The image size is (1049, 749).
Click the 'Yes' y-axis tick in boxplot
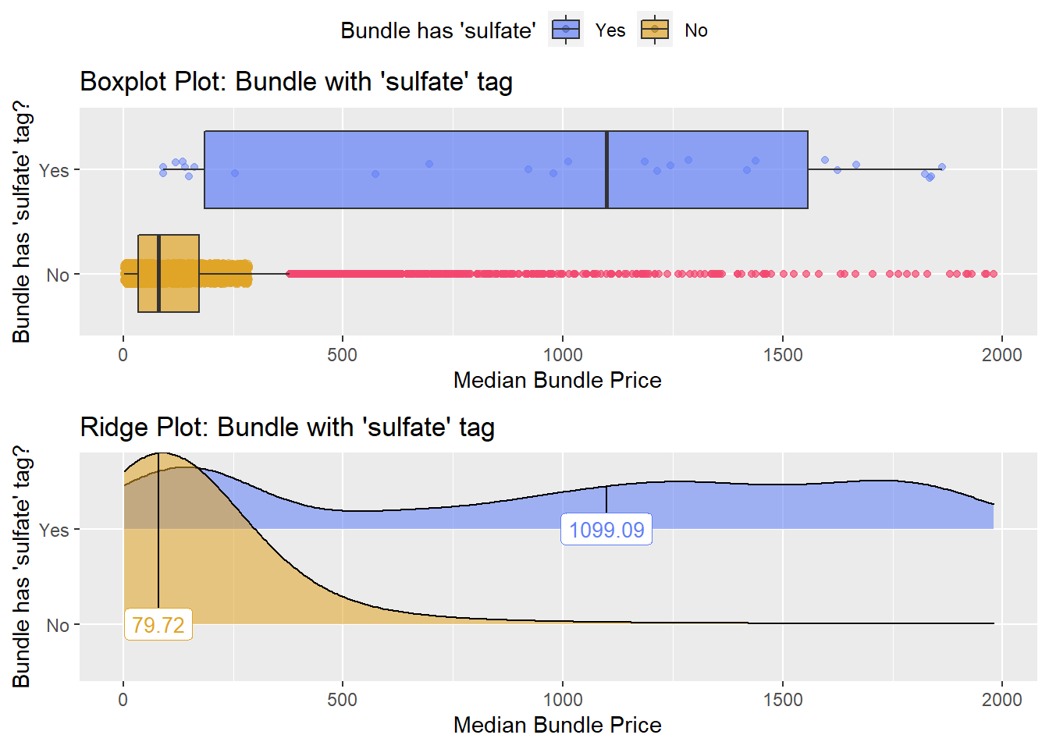[54, 170]
